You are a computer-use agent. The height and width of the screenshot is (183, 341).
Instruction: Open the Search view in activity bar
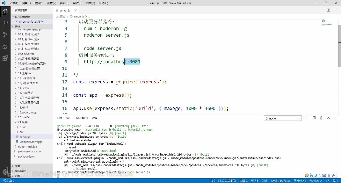[5, 23]
